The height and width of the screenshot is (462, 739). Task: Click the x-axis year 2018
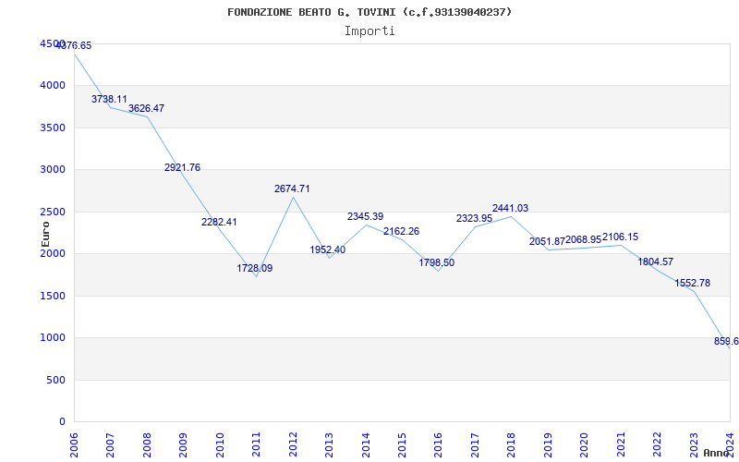pyautogui.click(x=512, y=445)
